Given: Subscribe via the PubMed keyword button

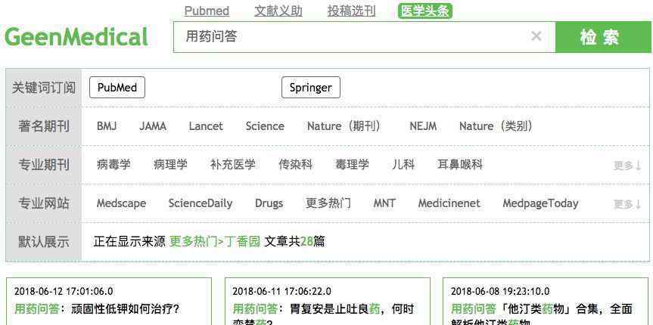Looking at the screenshot, I should coord(117,88).
